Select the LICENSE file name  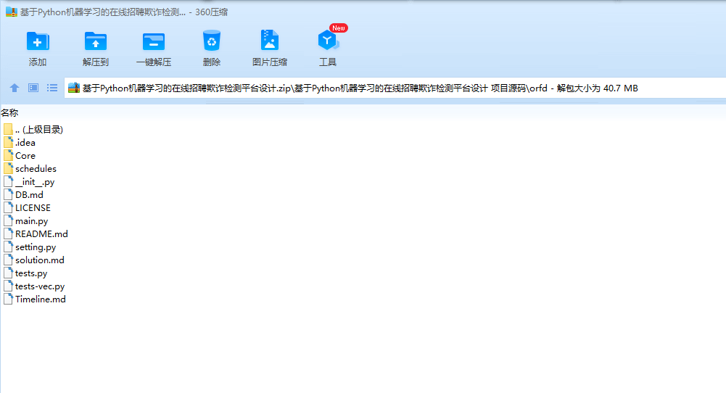pos(33,208)
